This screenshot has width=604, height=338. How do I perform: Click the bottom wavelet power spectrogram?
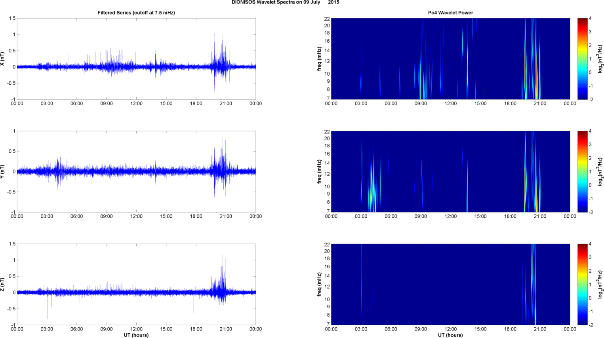(450, 285)
